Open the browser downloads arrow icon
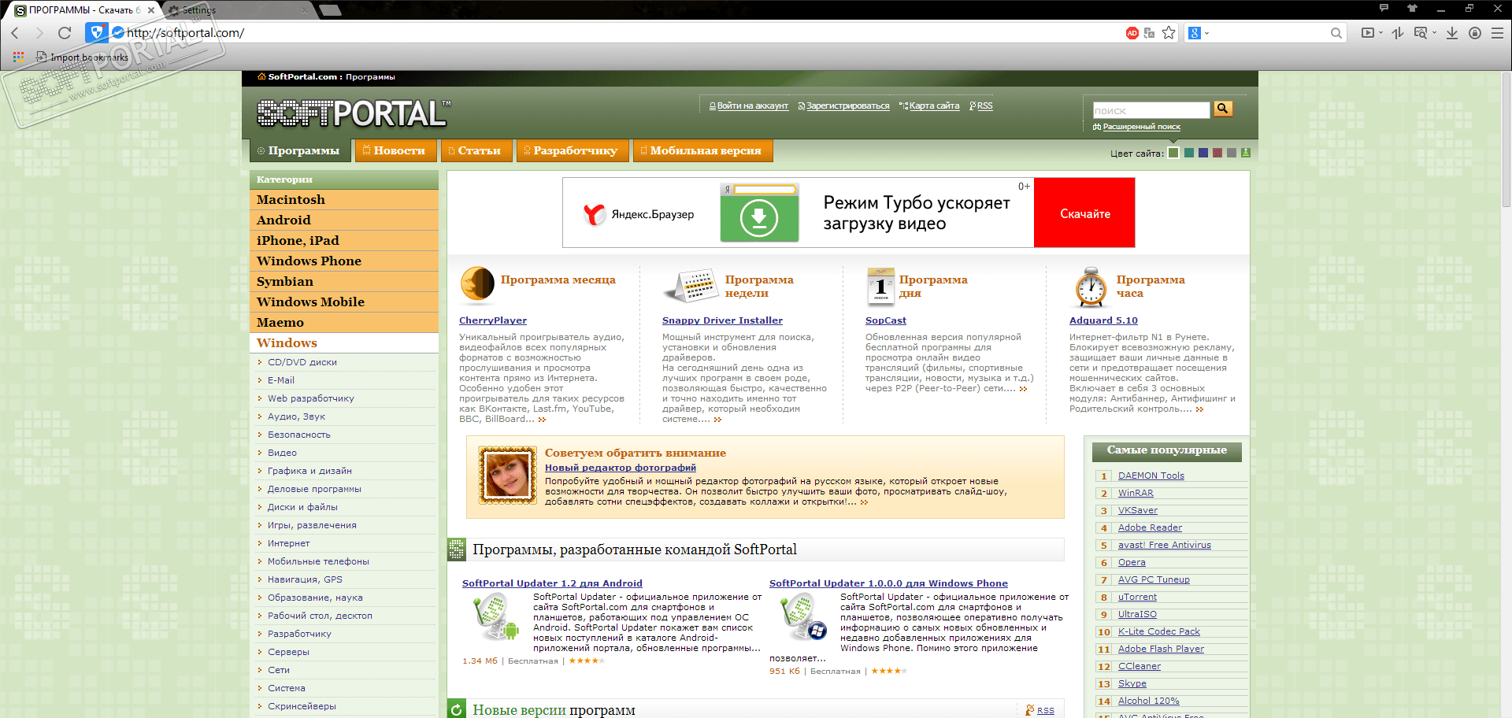This screenshot has height=718, width=1512. [x=1452, y=33]
